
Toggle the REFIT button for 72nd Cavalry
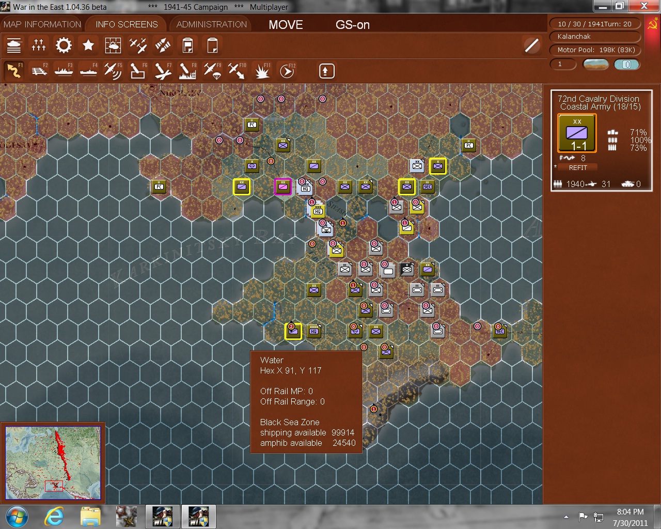(578, 167)
